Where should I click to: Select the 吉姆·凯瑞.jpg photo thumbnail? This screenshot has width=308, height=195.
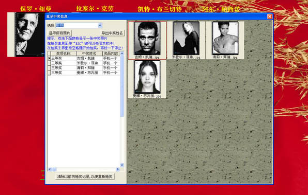(x=147, y=40)
